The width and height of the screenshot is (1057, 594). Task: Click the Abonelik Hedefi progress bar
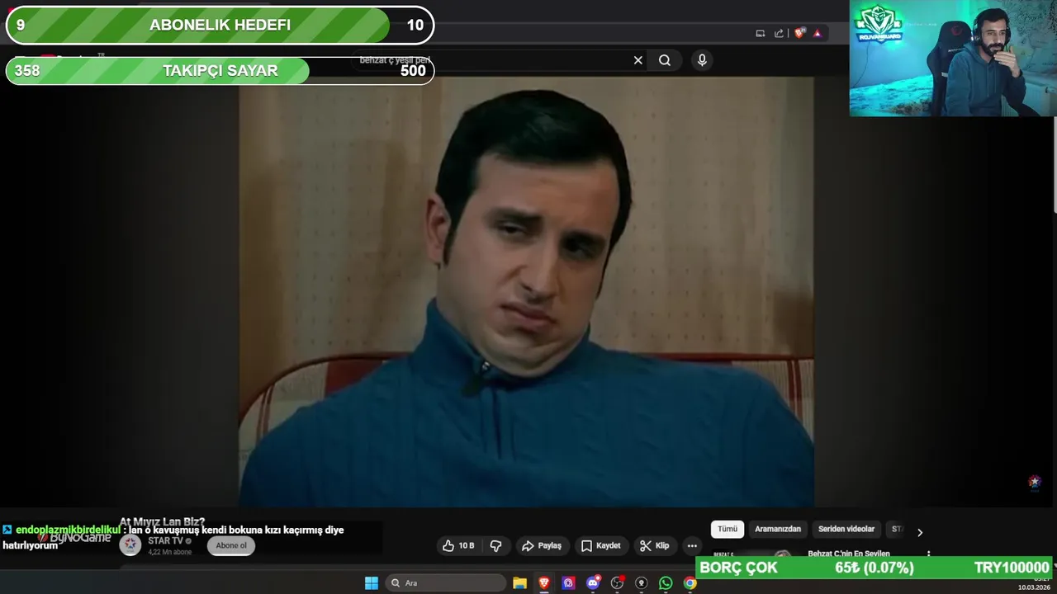(220, 25)
